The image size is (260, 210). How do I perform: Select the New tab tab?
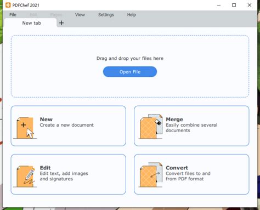pos(30,23)
